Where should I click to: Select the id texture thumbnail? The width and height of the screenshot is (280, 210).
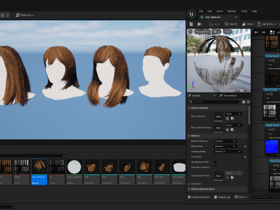point(57,172)
